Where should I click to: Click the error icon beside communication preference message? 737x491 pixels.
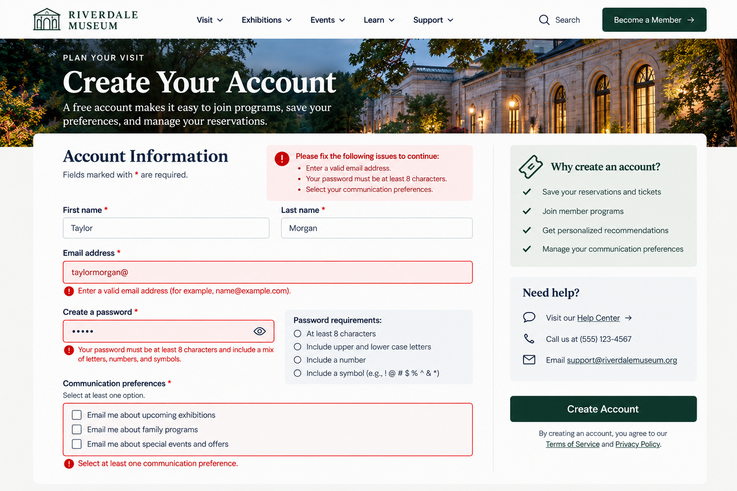(x=69, y=464)
